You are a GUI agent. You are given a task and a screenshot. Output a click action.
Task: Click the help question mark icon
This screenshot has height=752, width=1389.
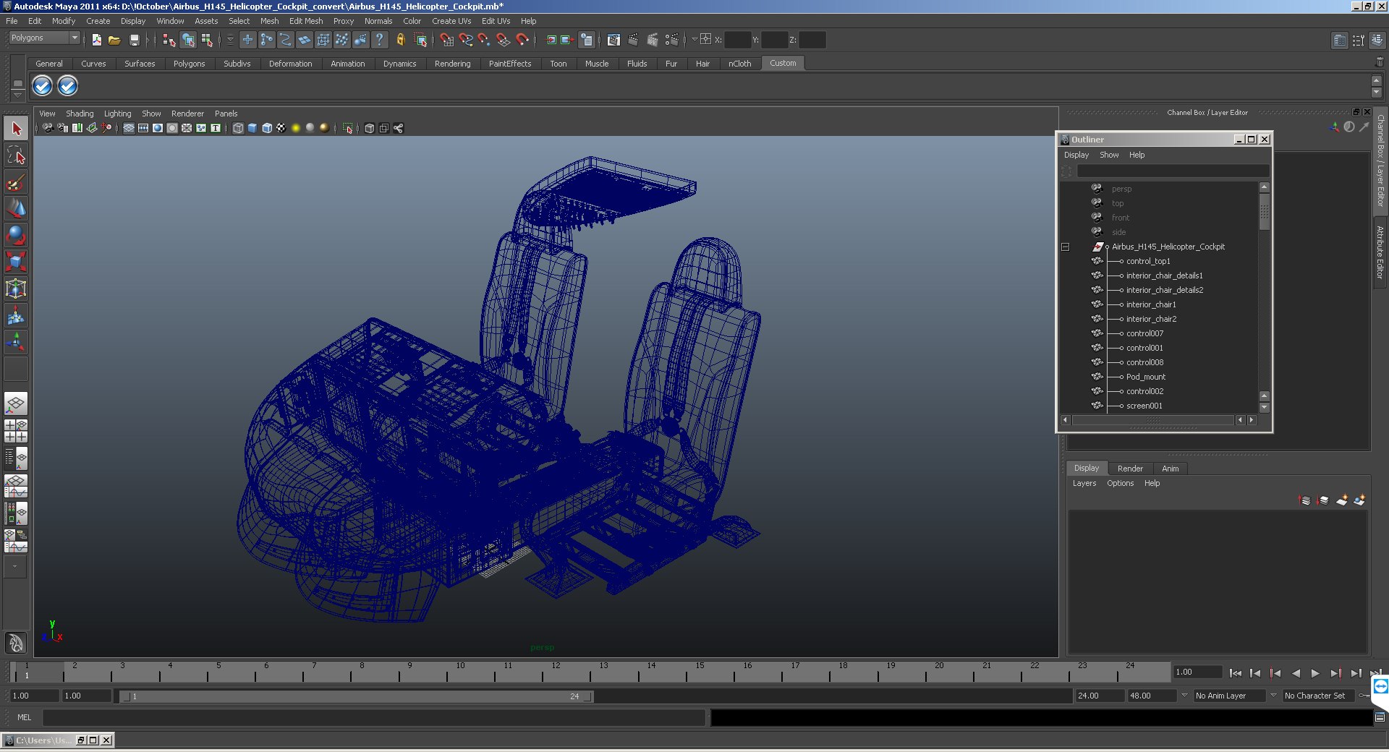380,40
